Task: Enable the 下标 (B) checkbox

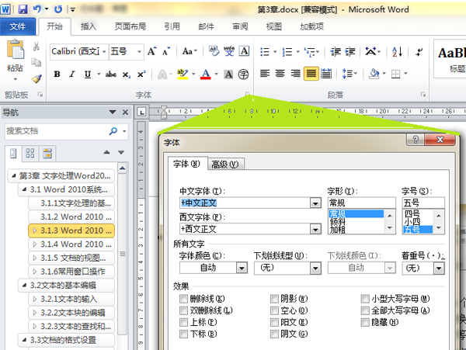Action: coord(183,334)
